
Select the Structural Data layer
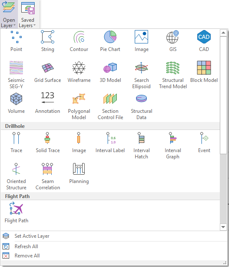141,106
